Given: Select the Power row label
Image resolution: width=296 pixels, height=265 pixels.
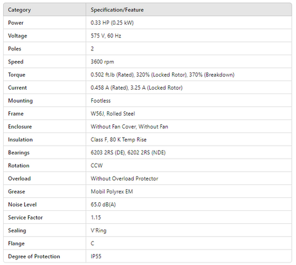Looking at the screenshot, I should pyautogui.click(x=15, y=23).
